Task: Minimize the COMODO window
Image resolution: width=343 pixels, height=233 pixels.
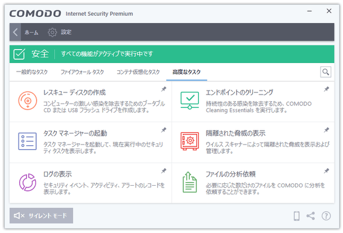Action: 309,11
